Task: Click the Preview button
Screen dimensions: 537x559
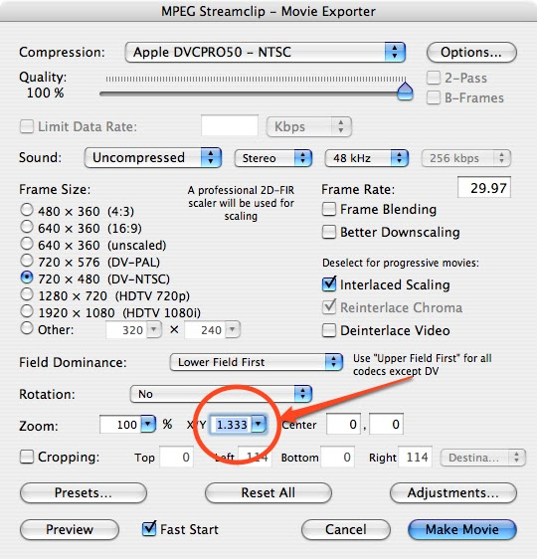Action: click(x=70, y=530)
